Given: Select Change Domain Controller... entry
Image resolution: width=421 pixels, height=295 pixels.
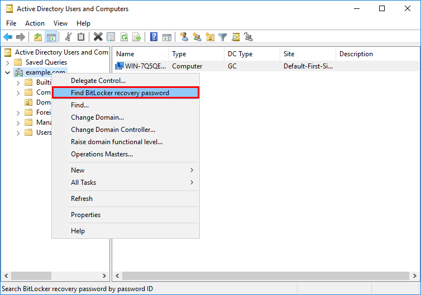Looking at the screenshot, I should (x=126, y=130).
